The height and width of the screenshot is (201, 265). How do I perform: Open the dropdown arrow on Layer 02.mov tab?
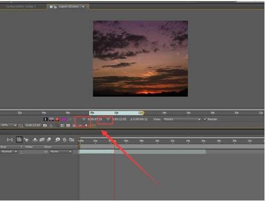coord(83,7)
